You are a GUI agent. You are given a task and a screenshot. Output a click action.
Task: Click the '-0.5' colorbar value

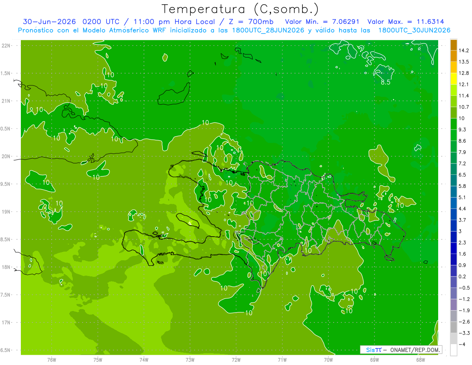pos(464,288)
